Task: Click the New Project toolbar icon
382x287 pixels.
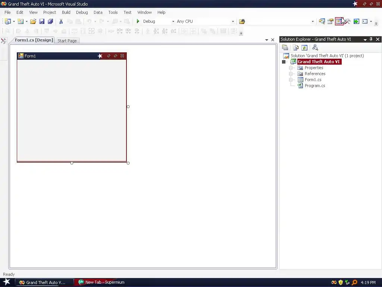Action: tap(8, 21)
